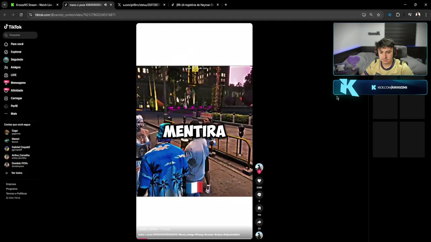Click the Pesquisar search field

point(21,35)
